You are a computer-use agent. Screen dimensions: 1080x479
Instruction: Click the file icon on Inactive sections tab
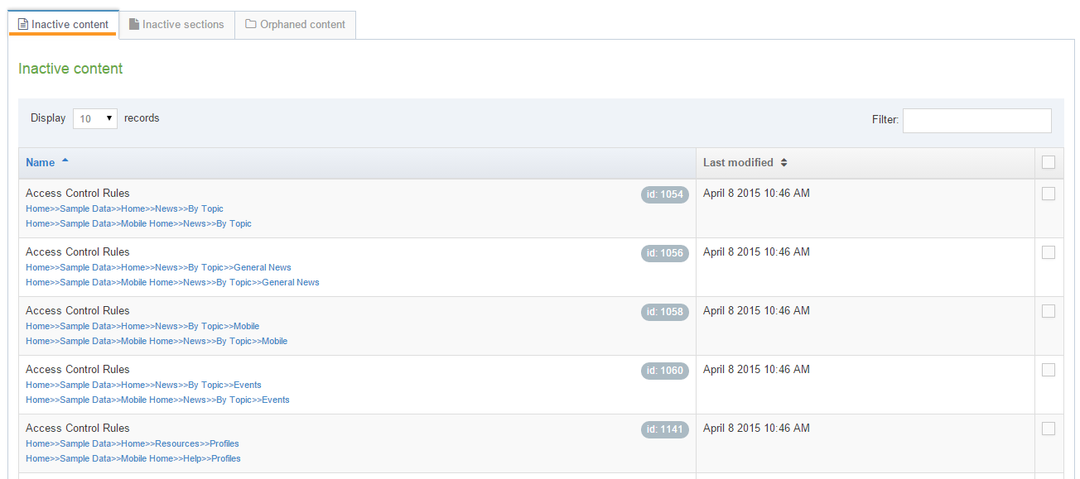[x=134, y=25]
